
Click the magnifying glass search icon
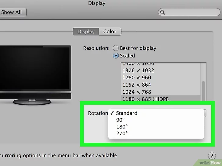163,12
